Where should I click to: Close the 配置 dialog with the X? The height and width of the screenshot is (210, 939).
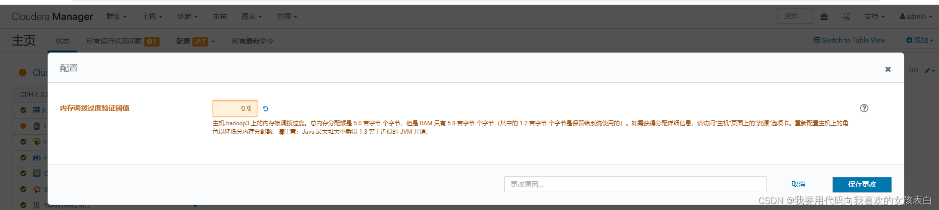click(x=888, y=69)
